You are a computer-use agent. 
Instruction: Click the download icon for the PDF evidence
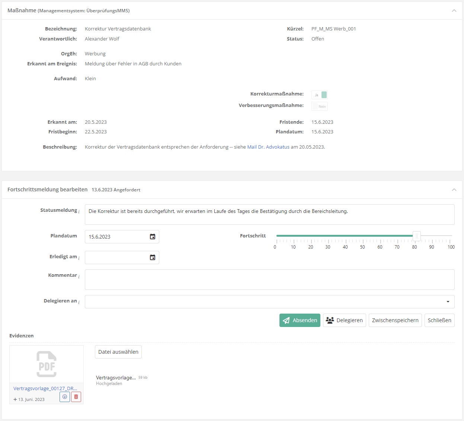click(65, 397)
